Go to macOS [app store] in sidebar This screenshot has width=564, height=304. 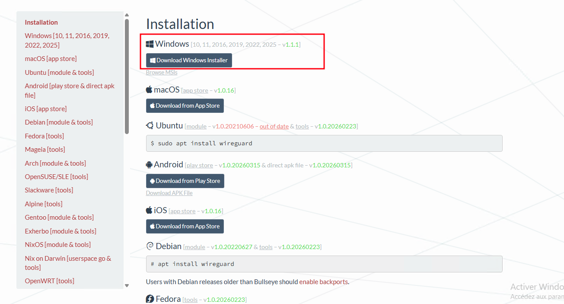(51, 59)
